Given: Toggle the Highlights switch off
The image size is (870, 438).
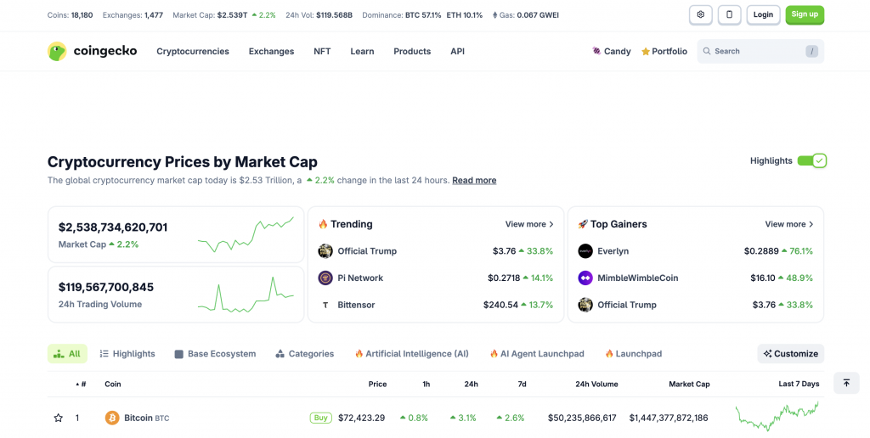Looking at the screenshot, I should [811, 160].
